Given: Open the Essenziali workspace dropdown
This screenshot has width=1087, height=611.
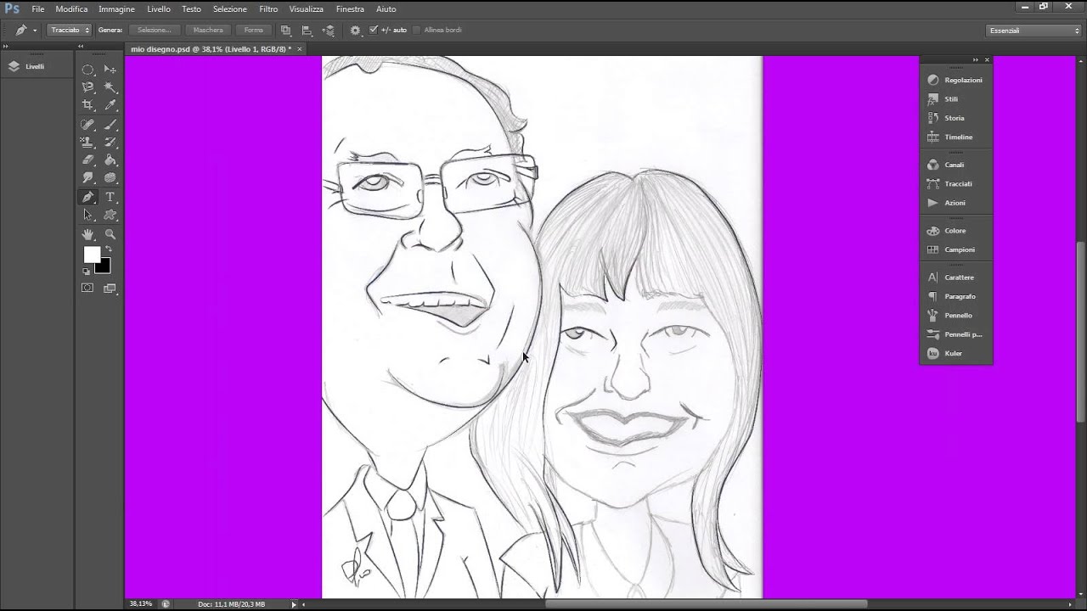Looking at the screenshot, I should click(1033, 31).
